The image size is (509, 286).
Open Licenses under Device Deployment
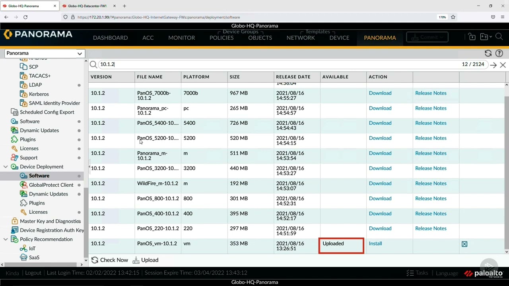(38, 212)
